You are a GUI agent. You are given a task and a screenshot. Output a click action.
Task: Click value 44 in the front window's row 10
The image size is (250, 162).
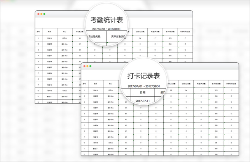(x=126, y=143)
